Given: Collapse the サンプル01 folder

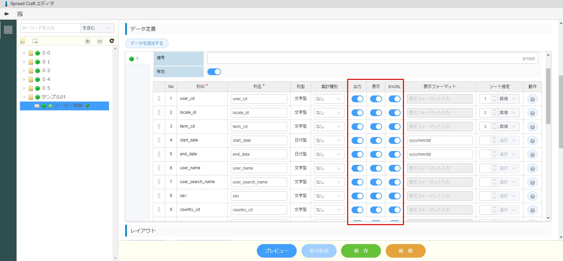Looking at the screenshot, I should point(24,97).
